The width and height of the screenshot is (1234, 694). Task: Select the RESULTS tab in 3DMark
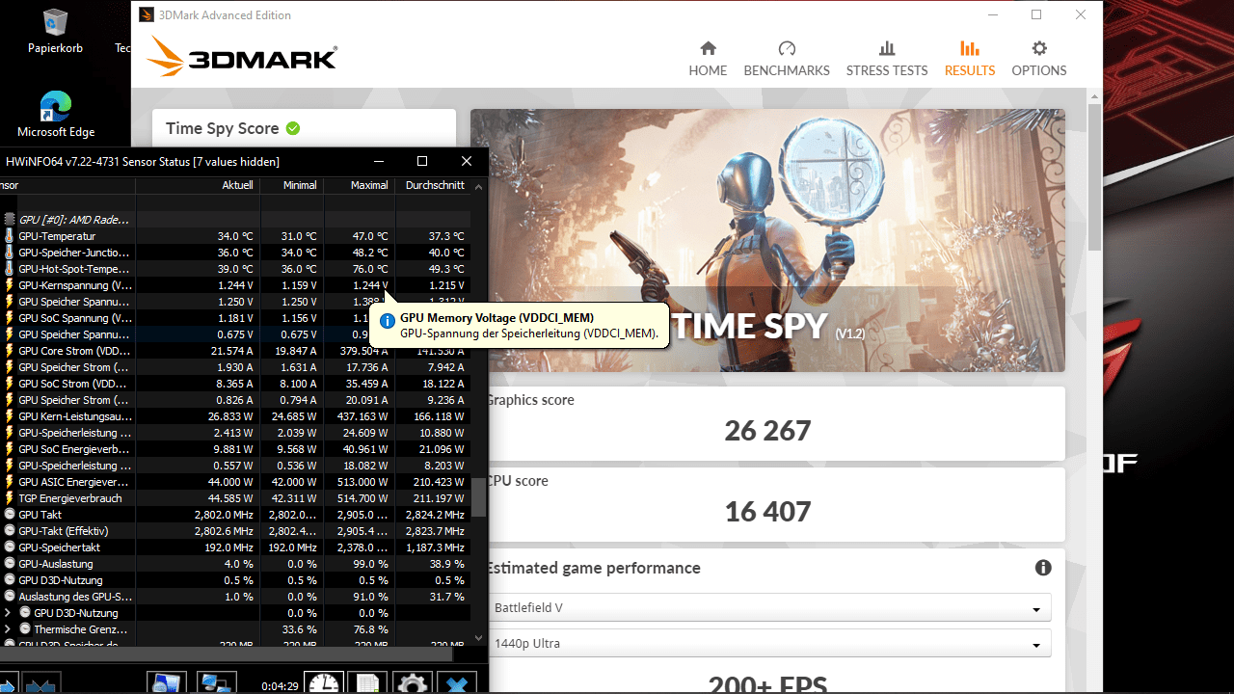point(970,58)
